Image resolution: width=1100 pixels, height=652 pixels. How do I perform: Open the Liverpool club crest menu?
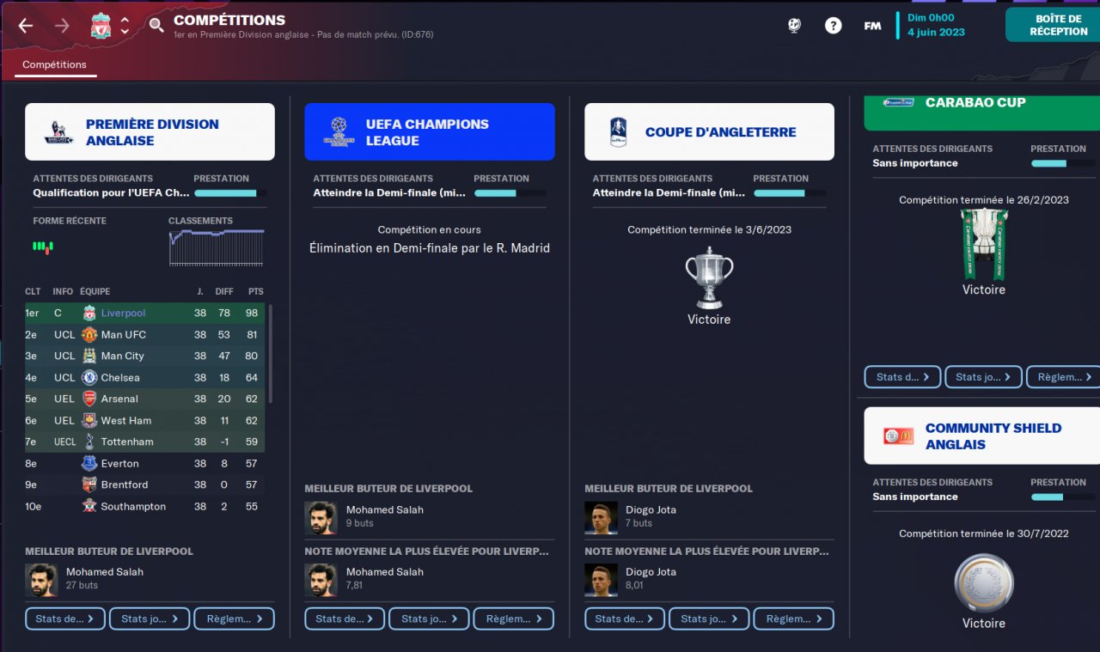click(x=101, y=26)
